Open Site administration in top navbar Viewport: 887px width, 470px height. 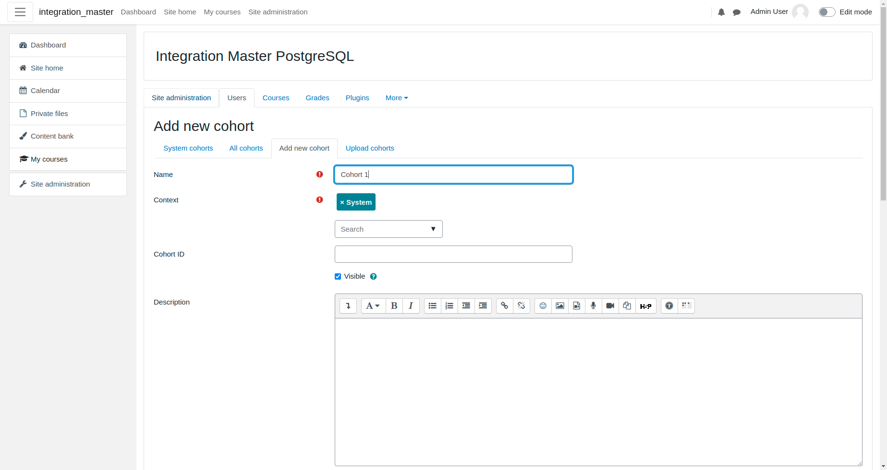click(x=278, y=12)
